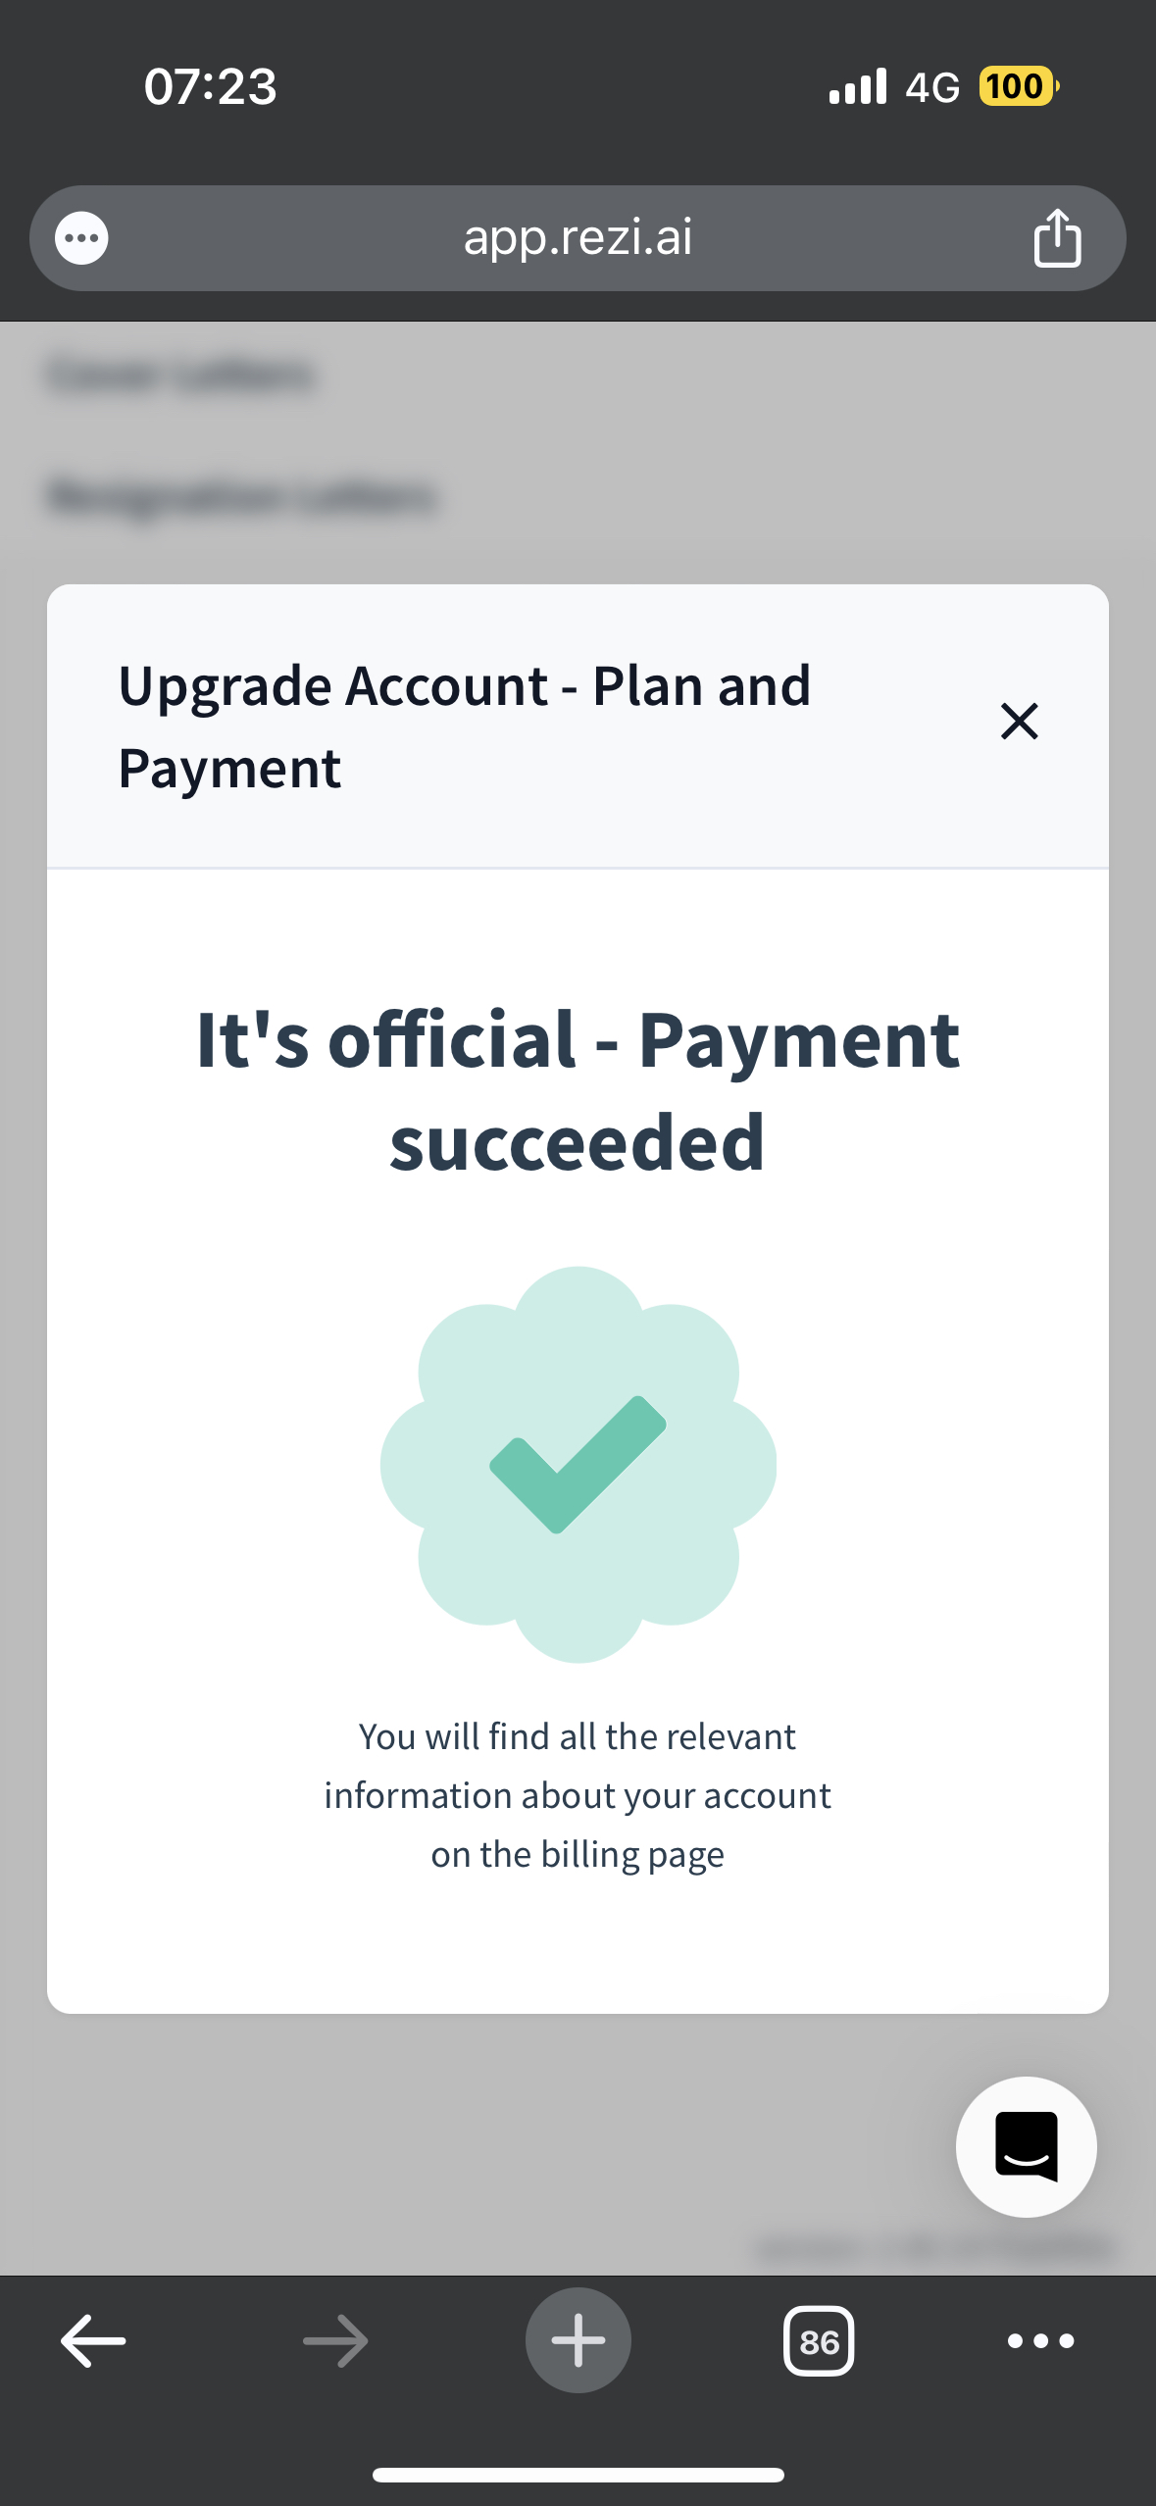
Task: Tap the cellular signal 4G indicator
Action: tap(893, 86)
